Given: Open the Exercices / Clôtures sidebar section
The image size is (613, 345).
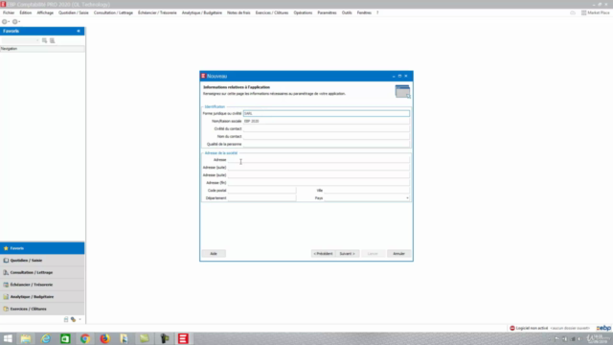Looking at the screenshot, I should coord(42,309).
